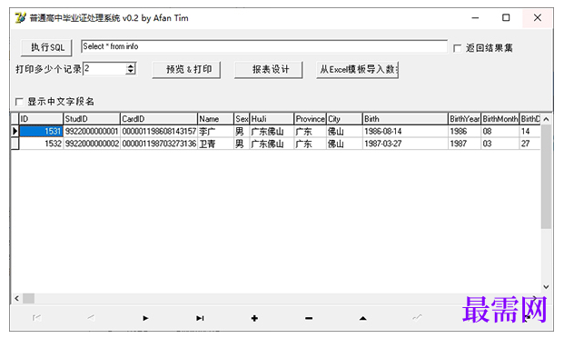Click the 预览 & 打印 button

pos(186,69)
